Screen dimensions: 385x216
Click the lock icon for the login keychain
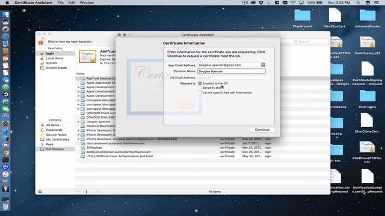(x=41, y=41)
